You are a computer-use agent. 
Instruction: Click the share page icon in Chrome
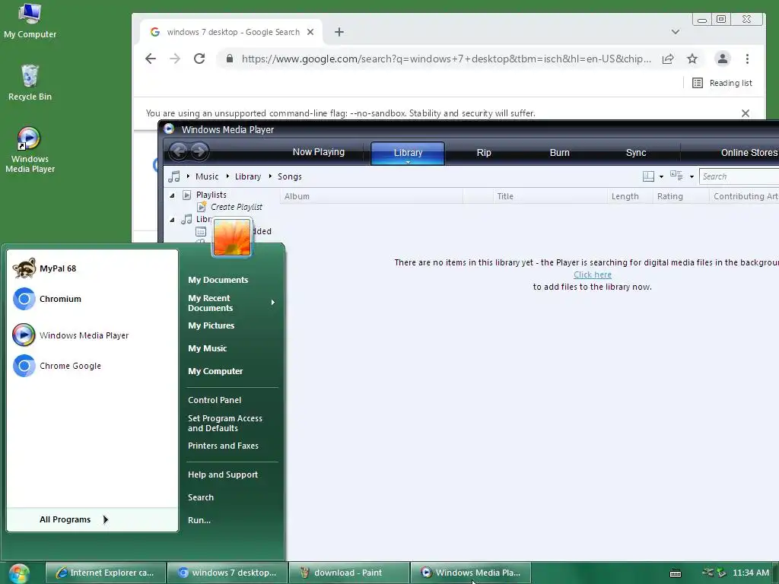click(668, 59)
